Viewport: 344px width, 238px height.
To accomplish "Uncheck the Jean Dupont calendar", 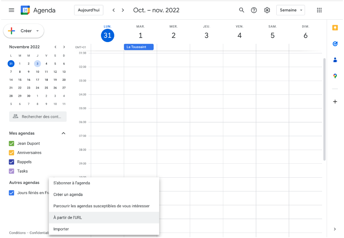I will 11,144.
